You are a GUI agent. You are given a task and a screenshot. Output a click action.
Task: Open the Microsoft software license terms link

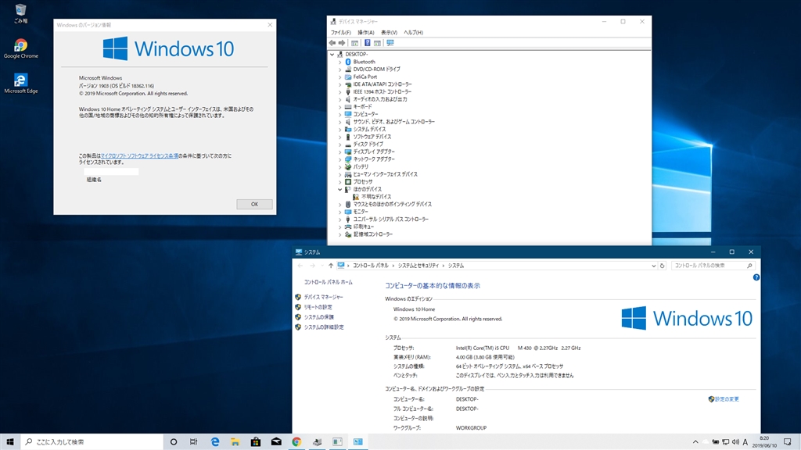click(139, 156)
